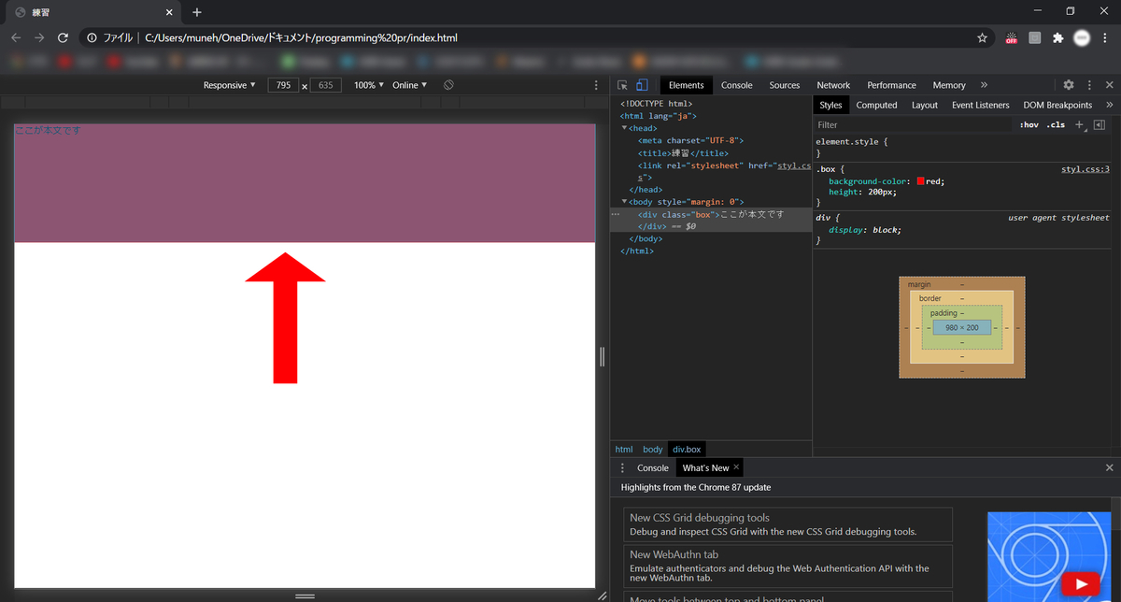The width and height of the screenshot is (1121, 602).
Task: Click the red background-color swatch
Action: pos(921,181)
